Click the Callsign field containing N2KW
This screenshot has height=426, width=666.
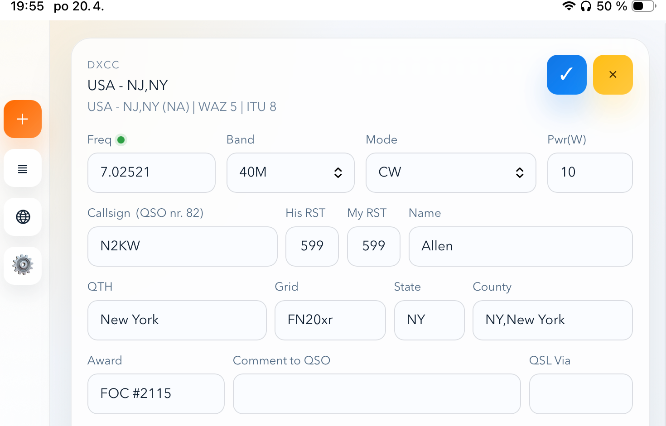click(182, 246)
